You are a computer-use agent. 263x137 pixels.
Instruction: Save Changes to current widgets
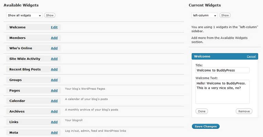(206, 126)
